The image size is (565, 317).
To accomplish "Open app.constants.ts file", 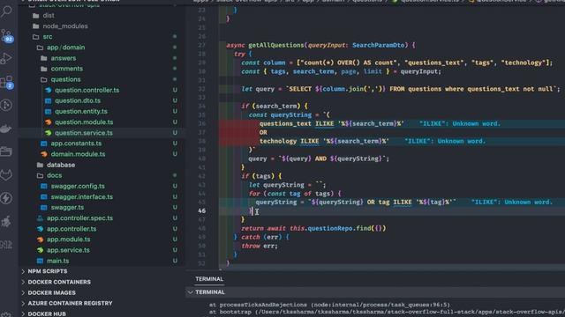I will pyautogui.click(x=76, y=144).
